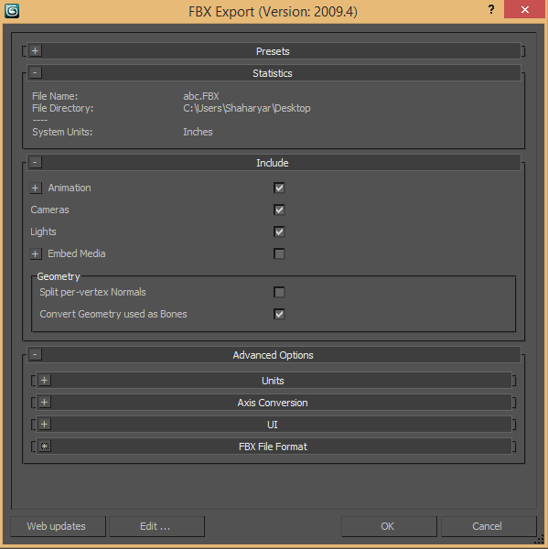Click the Embed Media label
The height and width of the screenshot is (549, 548).
click(x=77, y=253)
